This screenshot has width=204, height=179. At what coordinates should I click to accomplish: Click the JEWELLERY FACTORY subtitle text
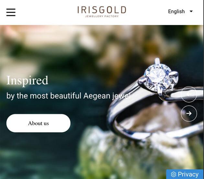coord(102,16)
